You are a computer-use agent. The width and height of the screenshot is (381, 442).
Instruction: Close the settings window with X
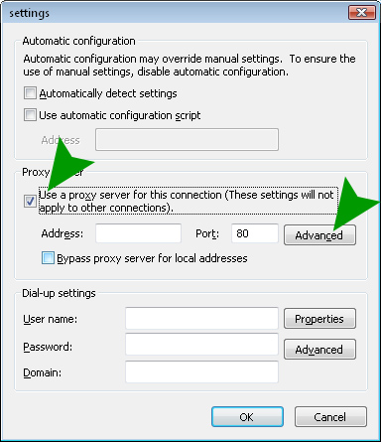[x=362, y=13]
